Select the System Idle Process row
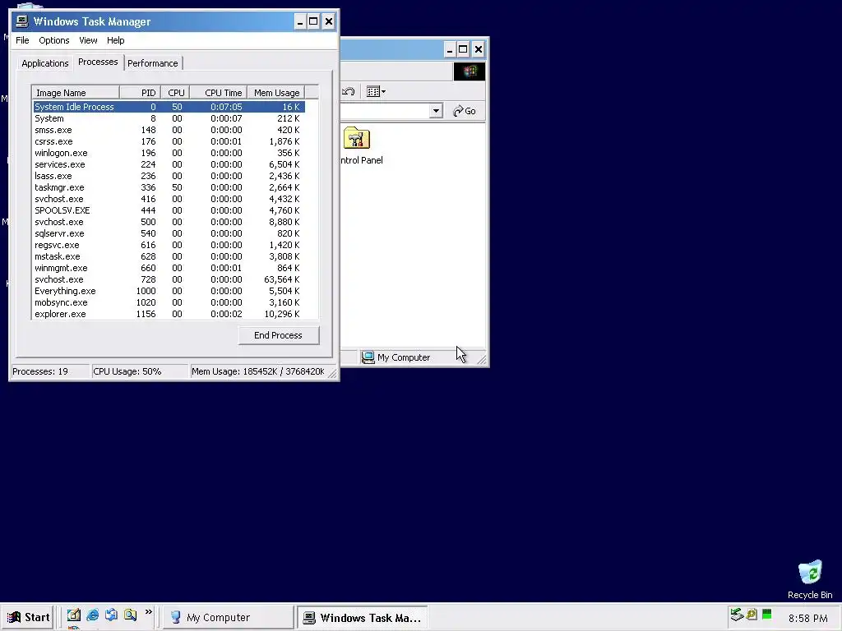Image resolution: width=842 pixels, height=631 pixels. (169, 107)
